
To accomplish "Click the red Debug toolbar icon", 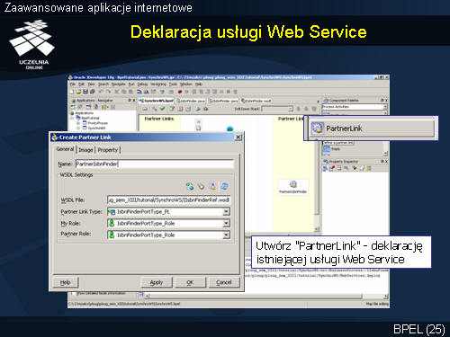I will pyautogui.click(x=180, y=92).
